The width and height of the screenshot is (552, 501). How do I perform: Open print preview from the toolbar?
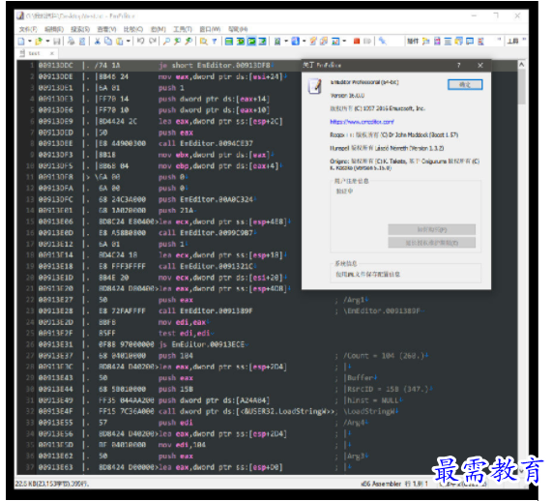[x=82, y=42]
